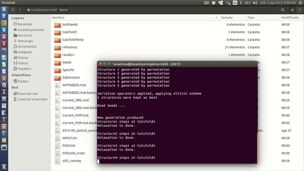Select the INPUT.txt file
304x171 pixels.
click(x=70, y=138)
